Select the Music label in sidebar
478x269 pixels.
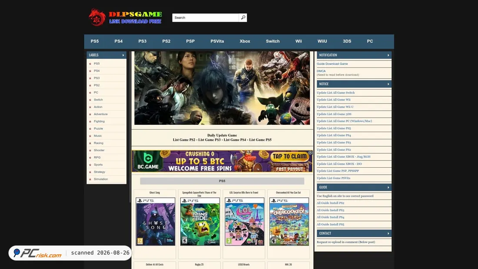[97, 136]
